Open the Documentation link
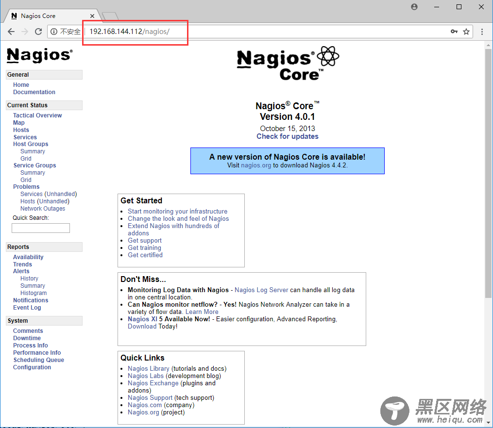This screenshot has width=493, height=428. [34, 92]
